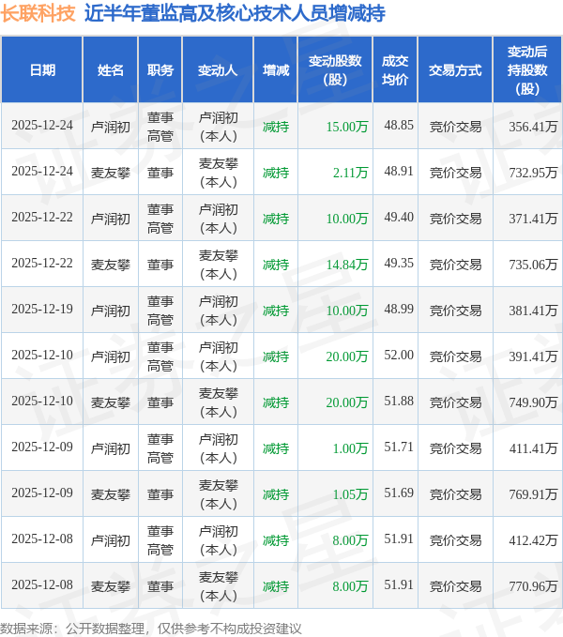The height and width of the screenshot is (637, 563).
Task: Select share change value 1.00万
Action: point(351,448)
